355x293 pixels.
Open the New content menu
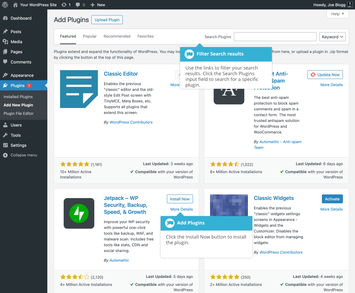tap(98, 5)
